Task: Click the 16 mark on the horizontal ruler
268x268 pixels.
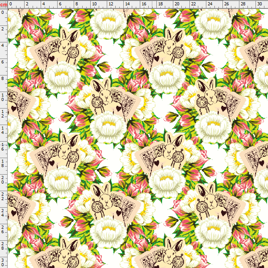Action: [144, 4]
